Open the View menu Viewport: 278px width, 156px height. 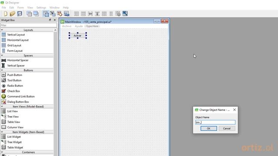point(30,8)
